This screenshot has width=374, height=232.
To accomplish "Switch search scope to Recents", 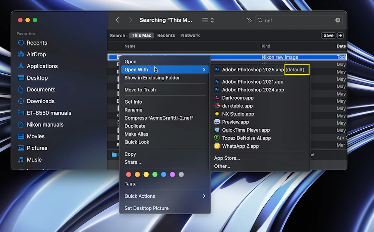I will 166,35.
